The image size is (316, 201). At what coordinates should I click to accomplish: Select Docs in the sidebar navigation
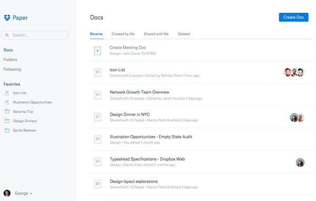[x=8, y=50]
